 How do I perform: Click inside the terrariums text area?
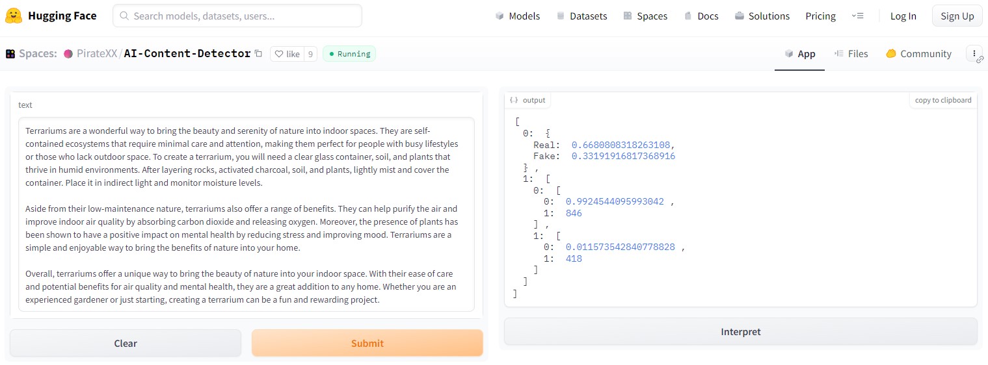pyautogui.click(x=247, y=215)
